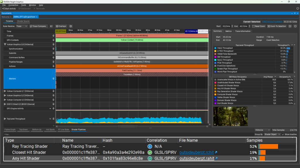The width and height of the screenshot is (300, 168).
Task: Pin the Actions row
Action: click(x=53, y=66)
